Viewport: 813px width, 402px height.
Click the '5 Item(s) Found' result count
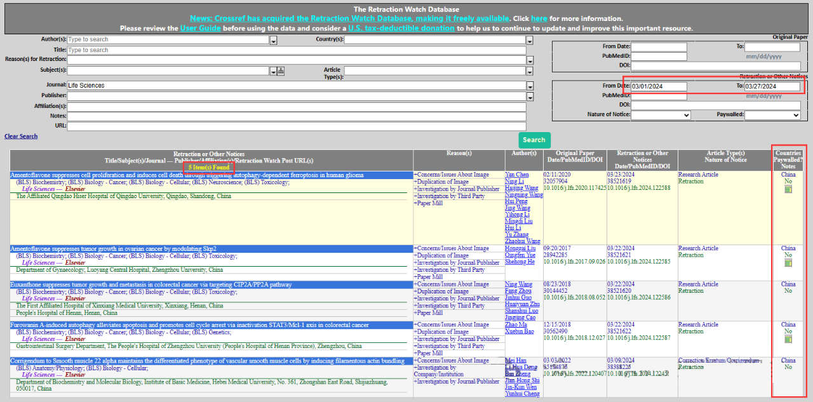[209, 168]
